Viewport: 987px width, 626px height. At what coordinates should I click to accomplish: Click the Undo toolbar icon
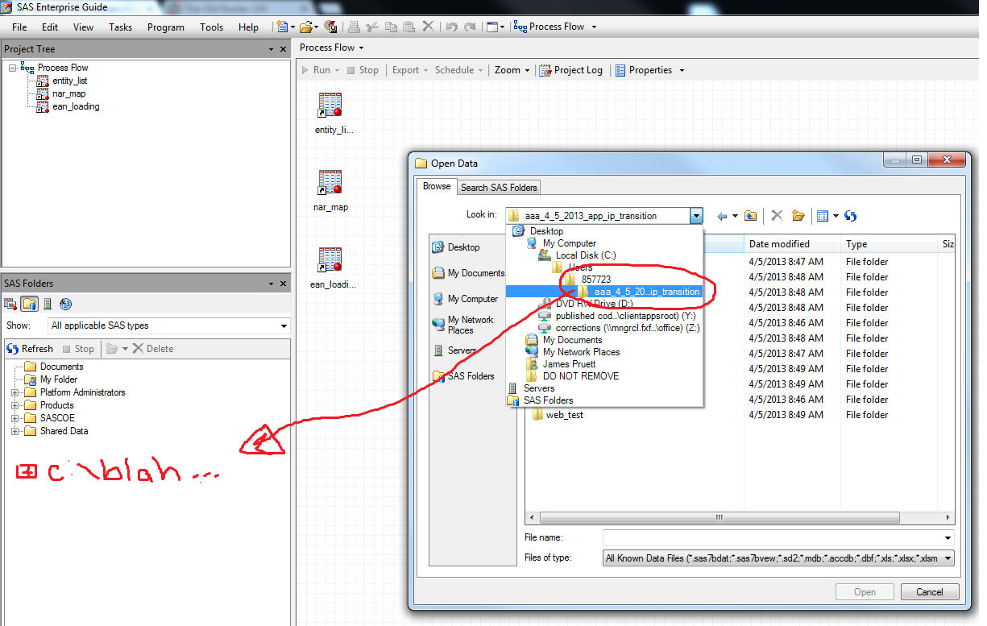point(451,27)
